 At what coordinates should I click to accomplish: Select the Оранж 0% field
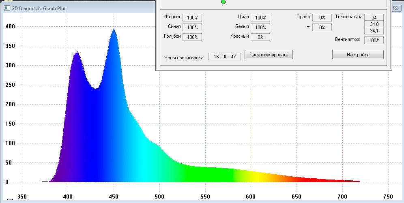pos(322,18)
